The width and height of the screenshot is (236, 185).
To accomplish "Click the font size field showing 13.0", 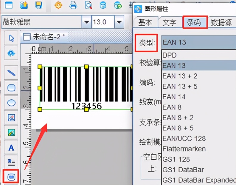I will (x=103, y=22).
